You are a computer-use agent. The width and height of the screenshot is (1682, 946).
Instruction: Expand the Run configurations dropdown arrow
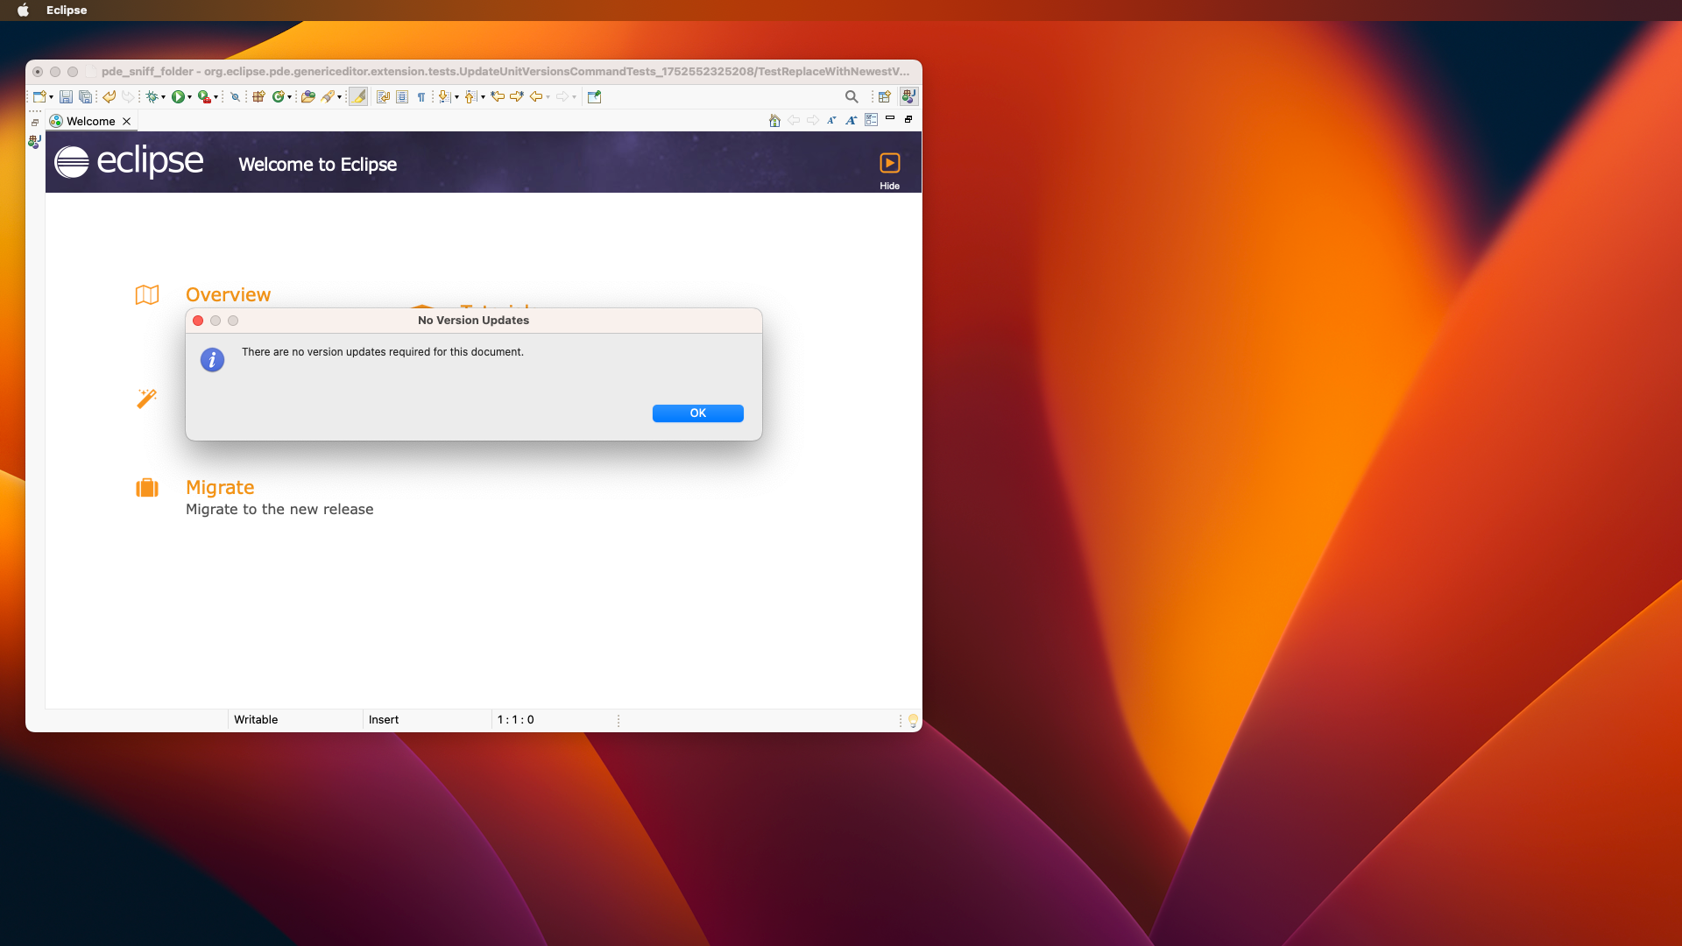pyautogui.click(x=189, y=97)
